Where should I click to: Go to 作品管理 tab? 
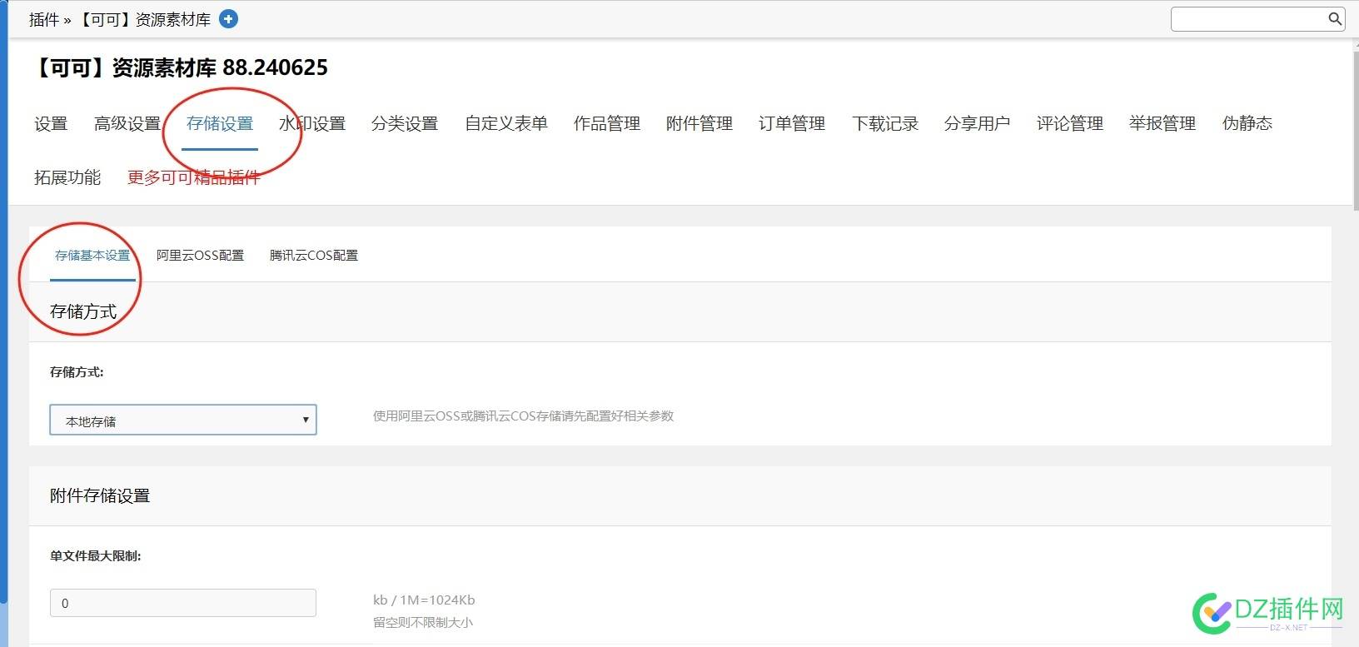click(607, 124)
